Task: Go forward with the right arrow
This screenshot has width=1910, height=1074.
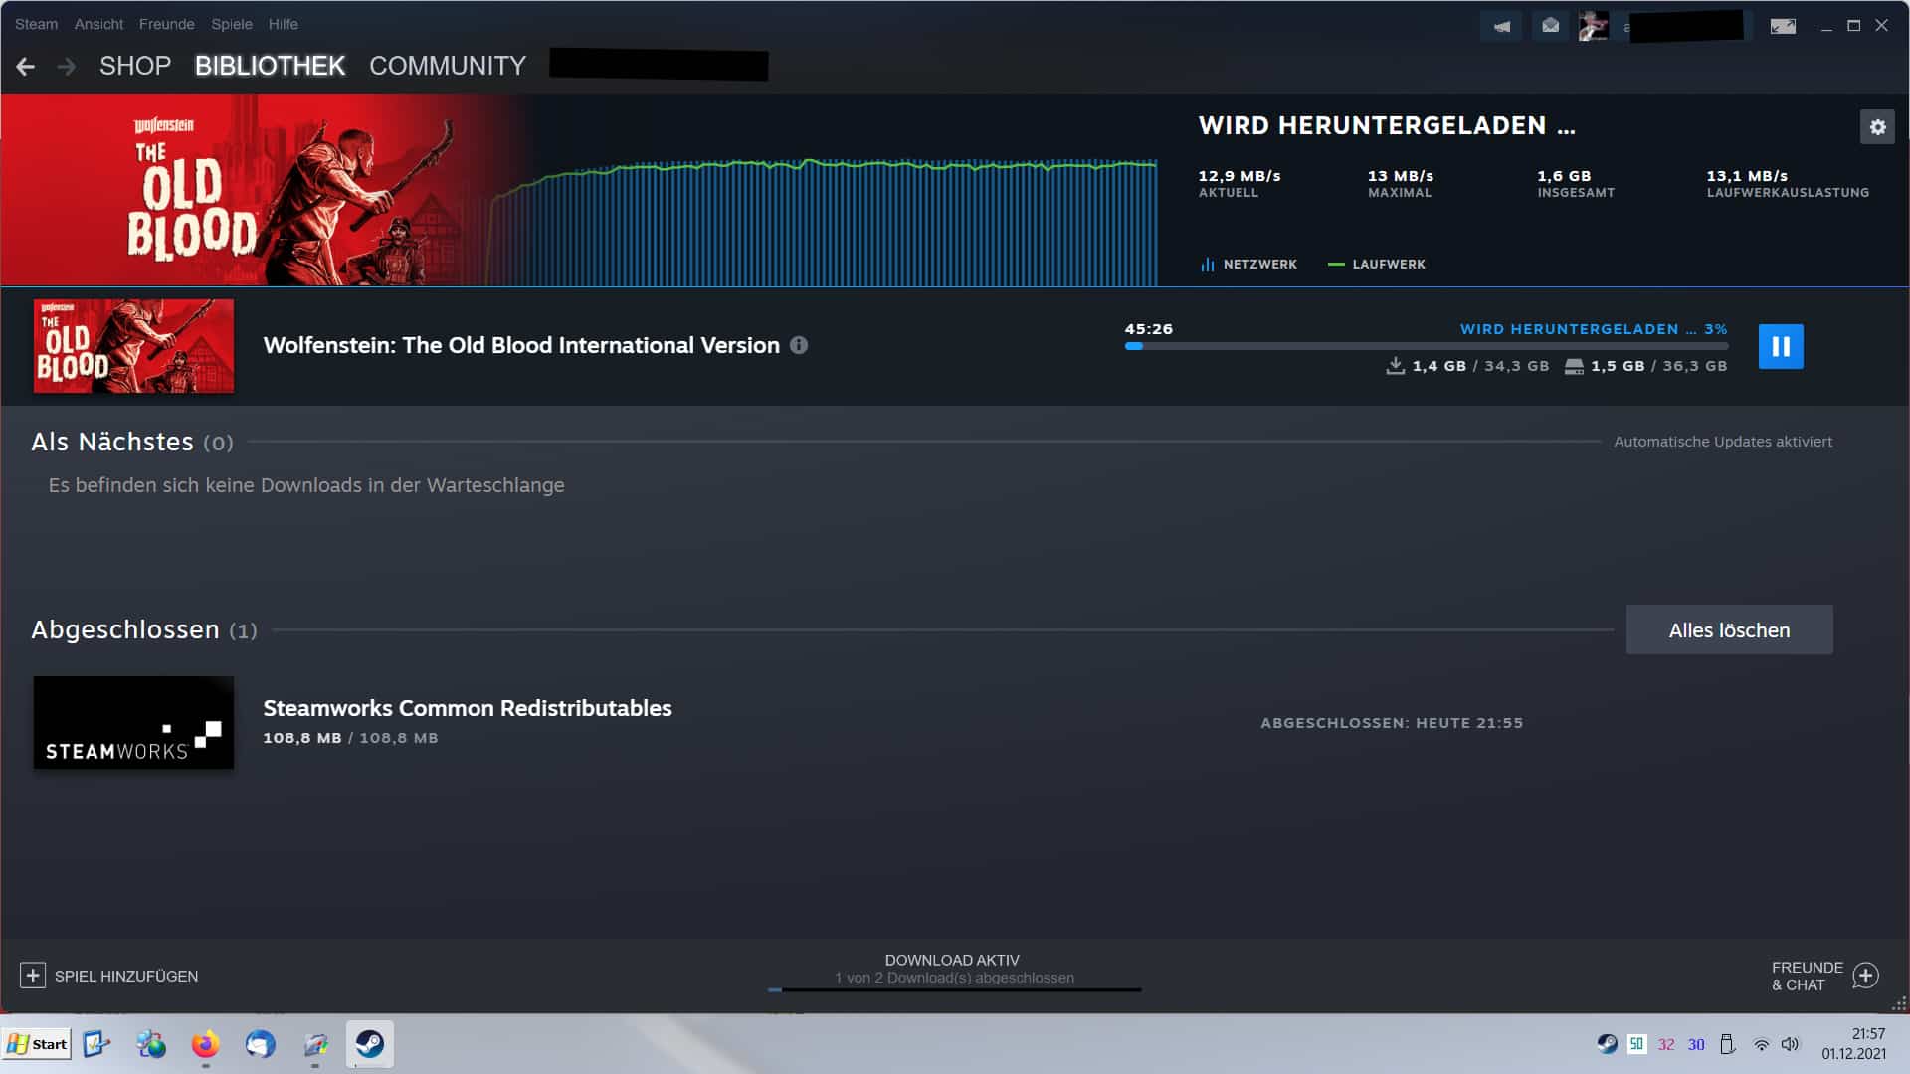Action: (67, 66)
